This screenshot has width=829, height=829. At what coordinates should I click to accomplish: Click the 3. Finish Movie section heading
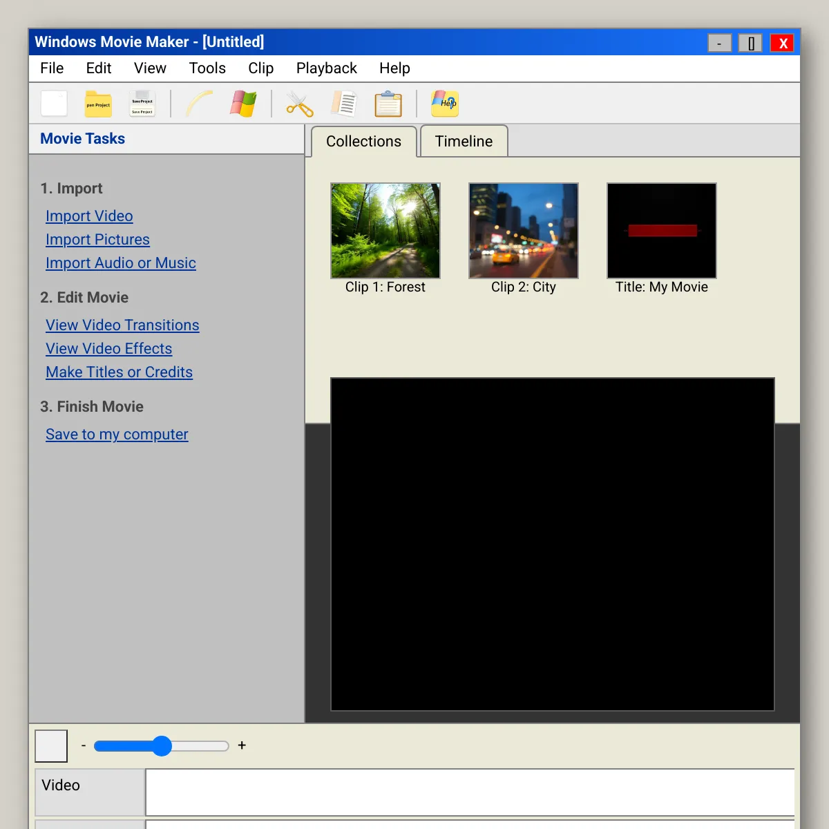pos(92,407)
